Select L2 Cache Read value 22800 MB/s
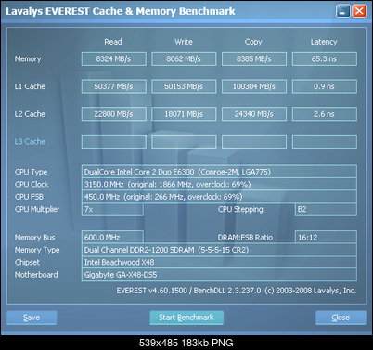The image size is (373, 350). click(114, 114)
